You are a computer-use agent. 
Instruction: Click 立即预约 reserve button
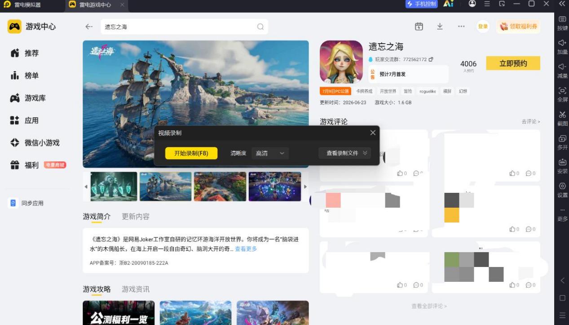coord(513,63)
